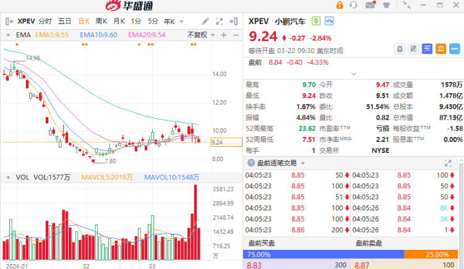Select the 周K chart tab
The image size is (464, 269).
pos(101,21)
